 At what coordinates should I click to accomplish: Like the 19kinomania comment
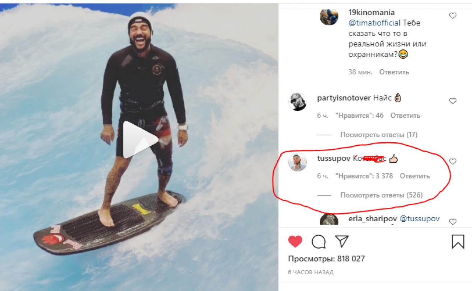[x=452, y=15]
